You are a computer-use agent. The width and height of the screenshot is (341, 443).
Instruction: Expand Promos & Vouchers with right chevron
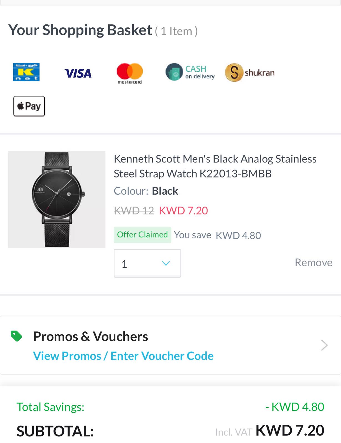click(324, 345)
